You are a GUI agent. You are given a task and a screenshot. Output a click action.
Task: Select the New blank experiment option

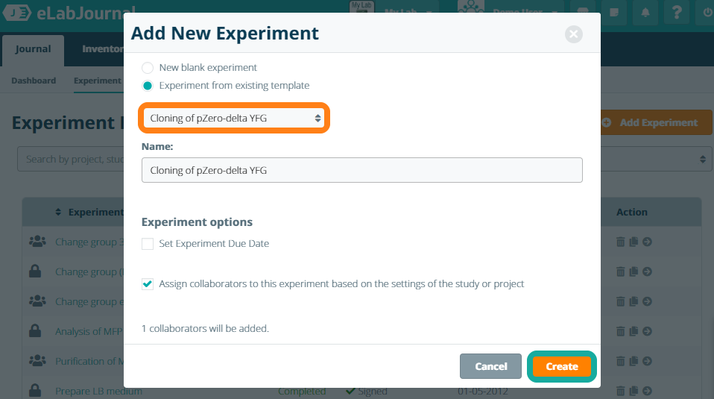tap(148, 68)
